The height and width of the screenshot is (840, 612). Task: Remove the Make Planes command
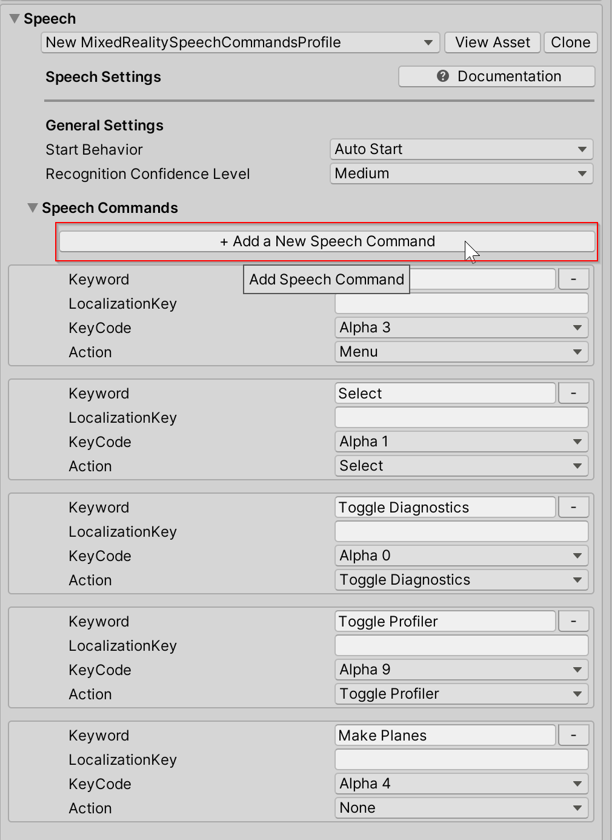tap(573, 735)
